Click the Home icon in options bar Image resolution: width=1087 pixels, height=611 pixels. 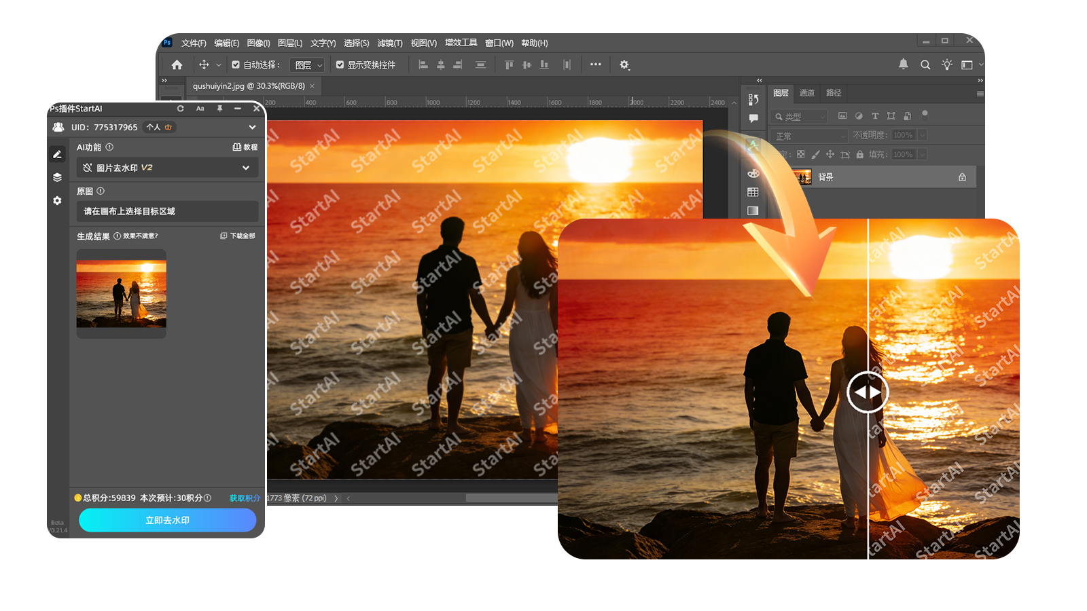[177, 65]
